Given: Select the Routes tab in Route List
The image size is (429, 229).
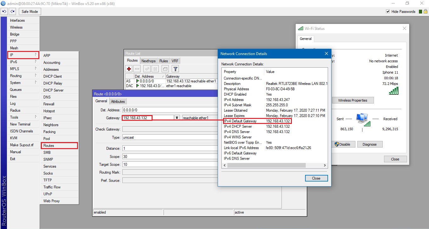Looking at the screenshot, I should 132,60.
